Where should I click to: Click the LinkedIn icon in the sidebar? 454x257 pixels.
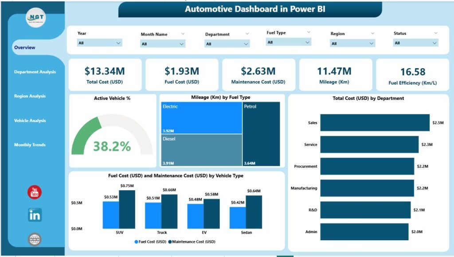[35, 215]
